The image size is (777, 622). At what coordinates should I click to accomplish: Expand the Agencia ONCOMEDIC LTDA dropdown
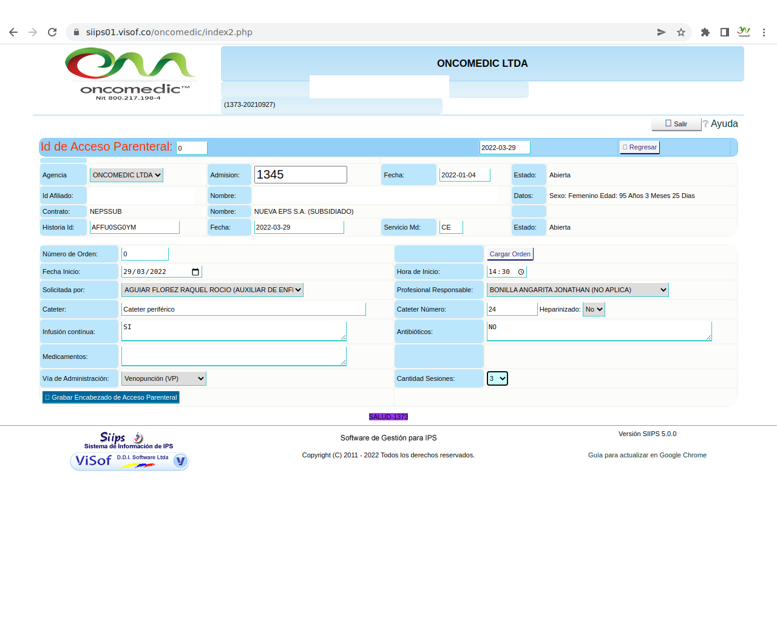126,175
